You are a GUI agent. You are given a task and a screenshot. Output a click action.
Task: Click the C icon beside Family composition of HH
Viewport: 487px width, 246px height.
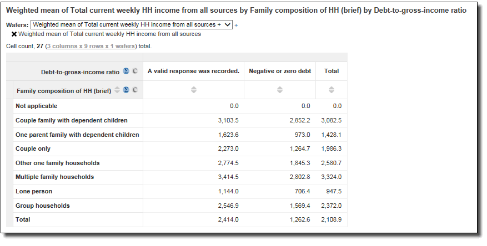coord(135,90)
